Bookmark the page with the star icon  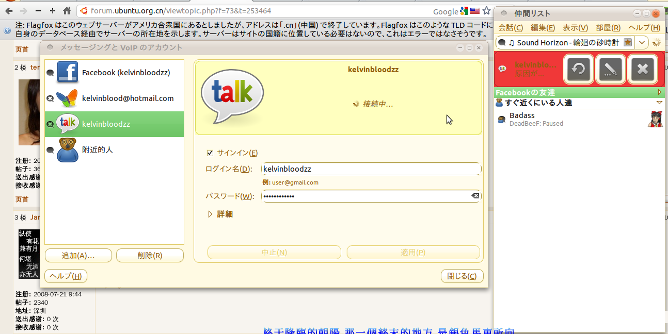486,11
